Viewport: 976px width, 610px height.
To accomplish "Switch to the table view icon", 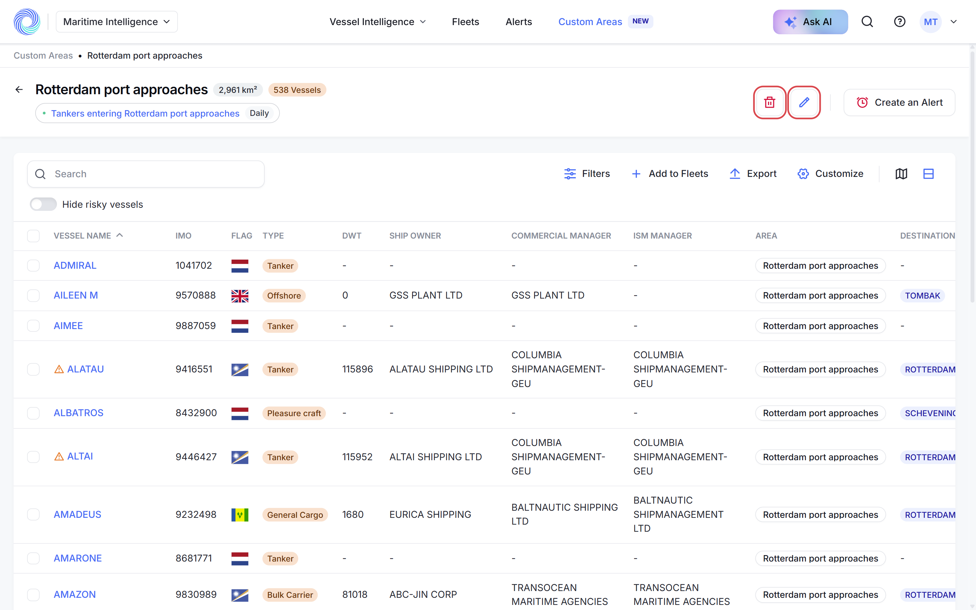I will tap(929, 174).
